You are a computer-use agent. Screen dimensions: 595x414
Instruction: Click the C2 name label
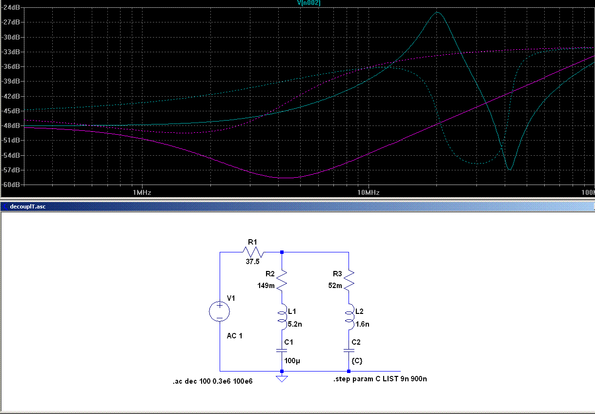coord(356,342)
